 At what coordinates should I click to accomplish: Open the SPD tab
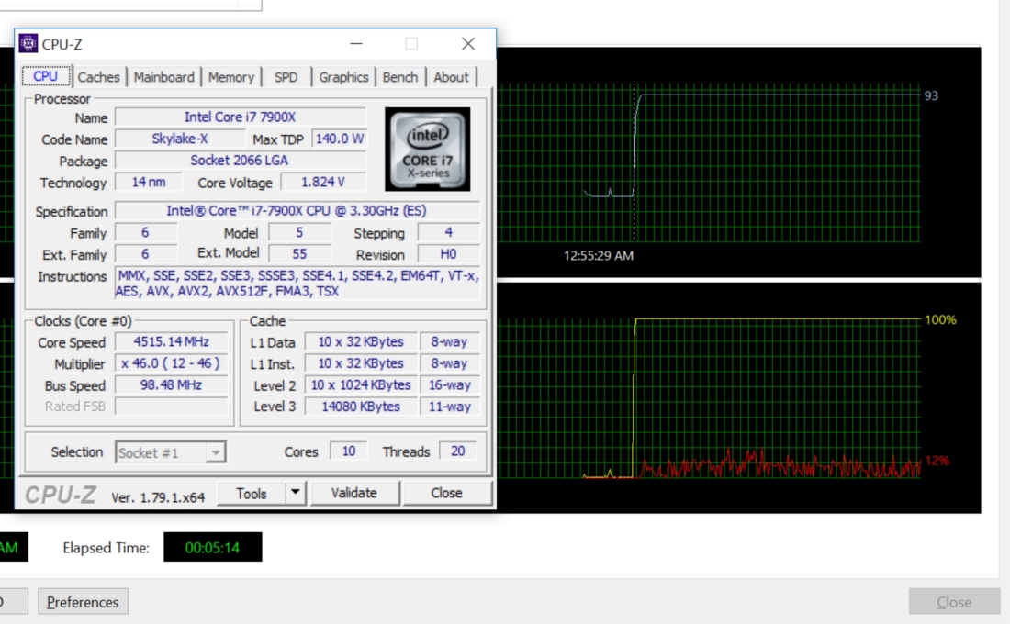(x=286, y=77)
